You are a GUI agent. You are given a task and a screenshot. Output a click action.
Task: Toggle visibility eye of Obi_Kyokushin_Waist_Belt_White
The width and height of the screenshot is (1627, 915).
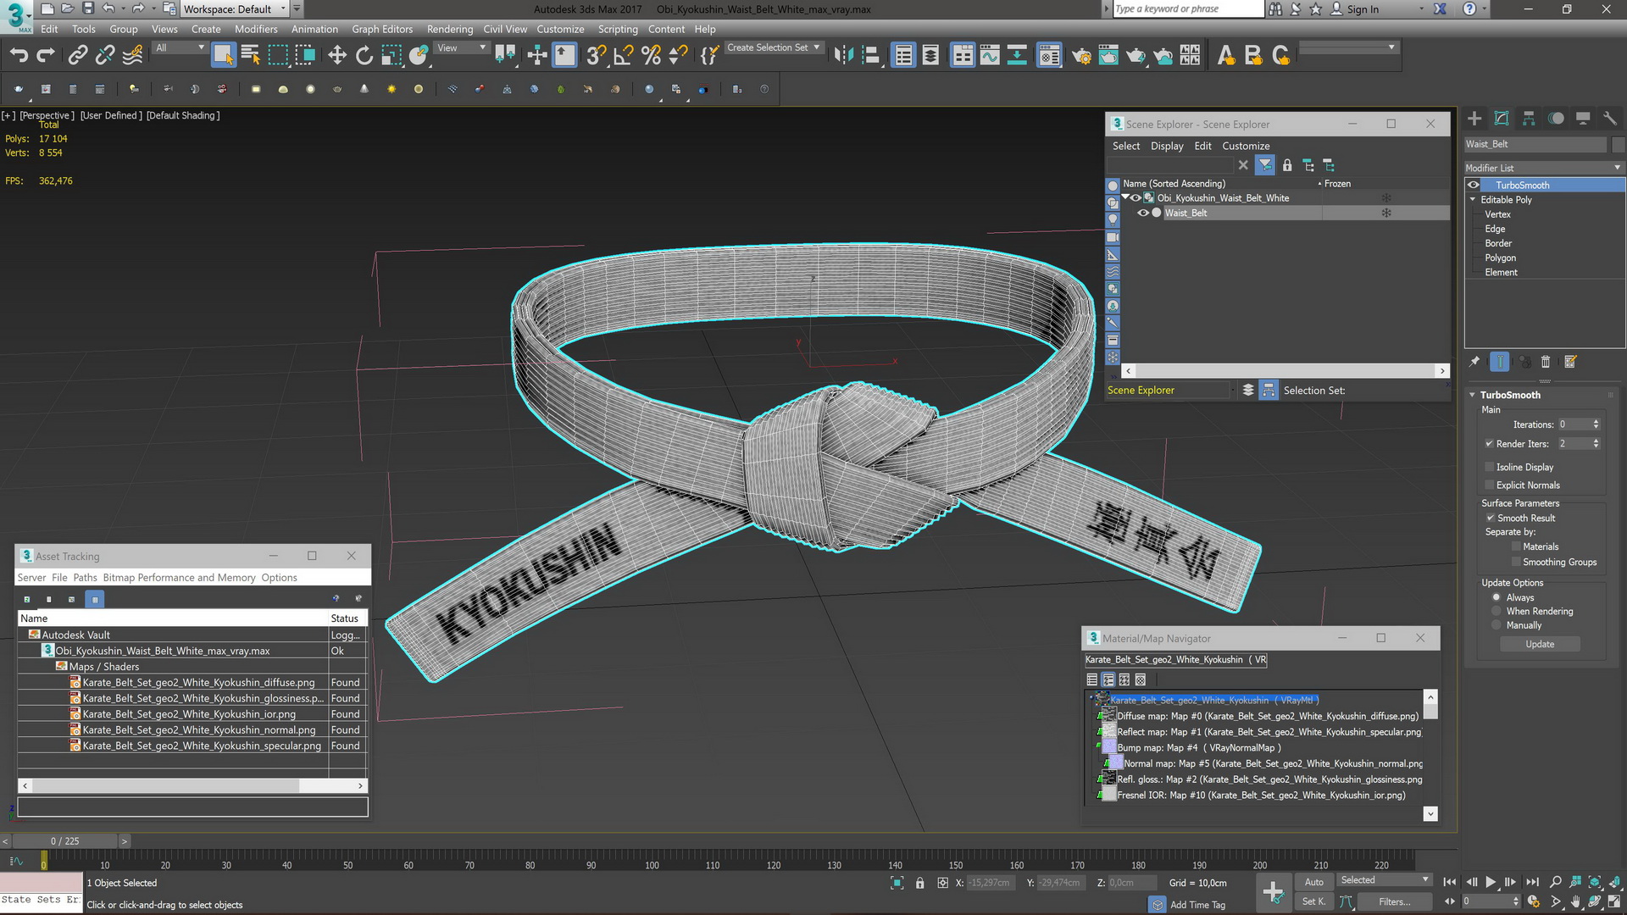coord(1136,198)
